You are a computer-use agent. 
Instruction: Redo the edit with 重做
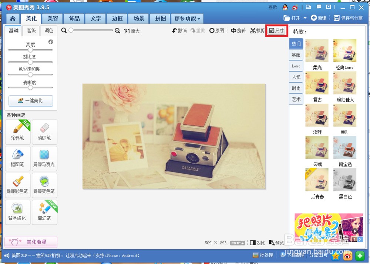(198, 30)
